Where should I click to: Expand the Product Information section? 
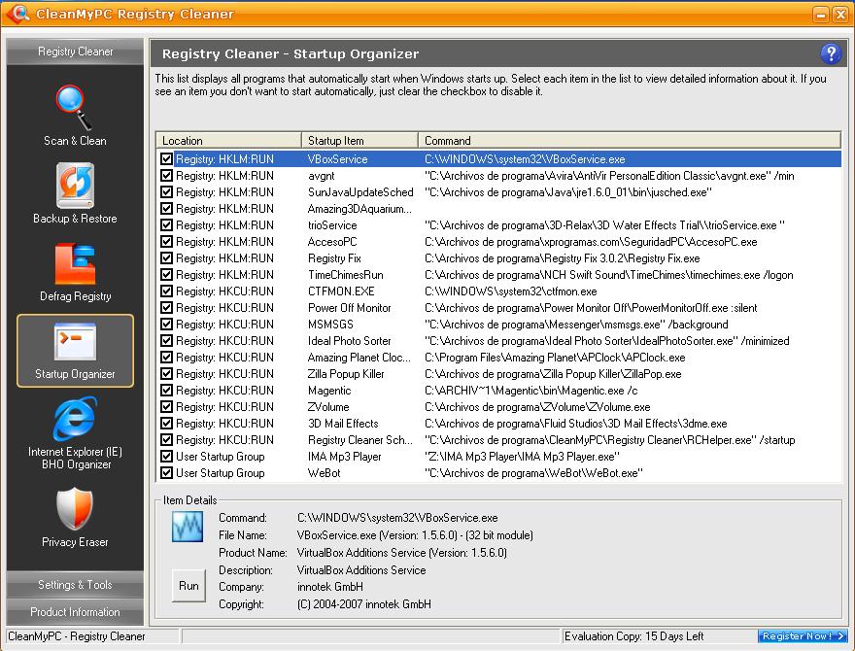click(x=75, y=612)
